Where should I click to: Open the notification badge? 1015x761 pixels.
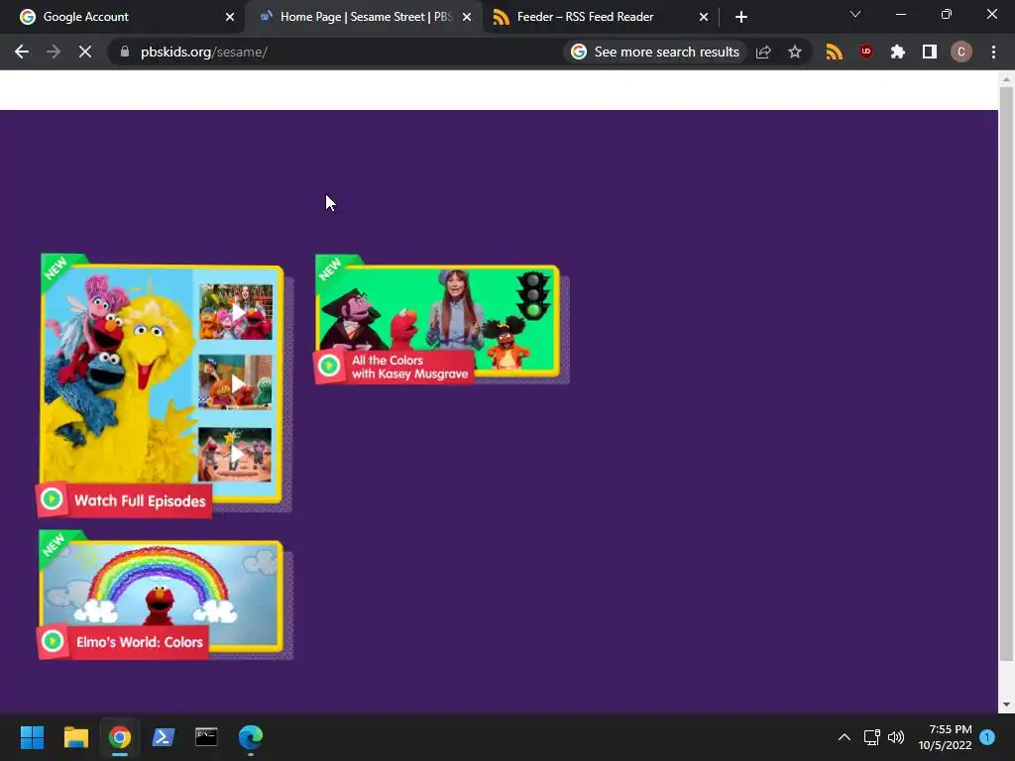[987, 737]
